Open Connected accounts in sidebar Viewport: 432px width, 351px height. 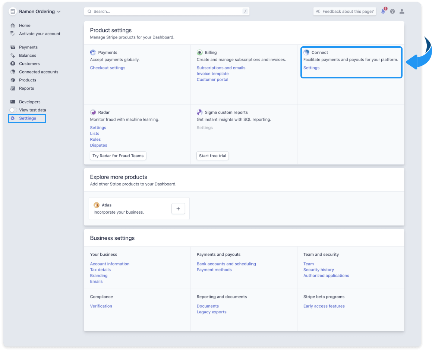pyautogui.click(x=38, y=72)
